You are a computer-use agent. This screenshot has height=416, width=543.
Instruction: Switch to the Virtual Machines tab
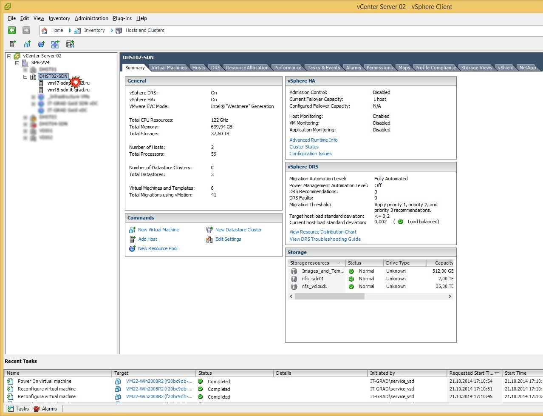[169, 68]
